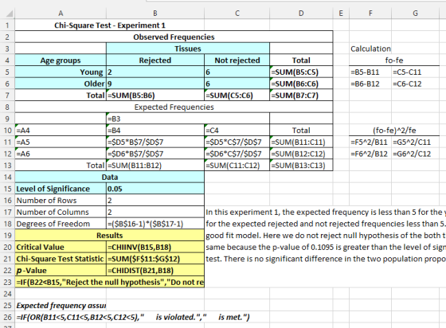Select the Number of Rows value cell

point(155,201)
